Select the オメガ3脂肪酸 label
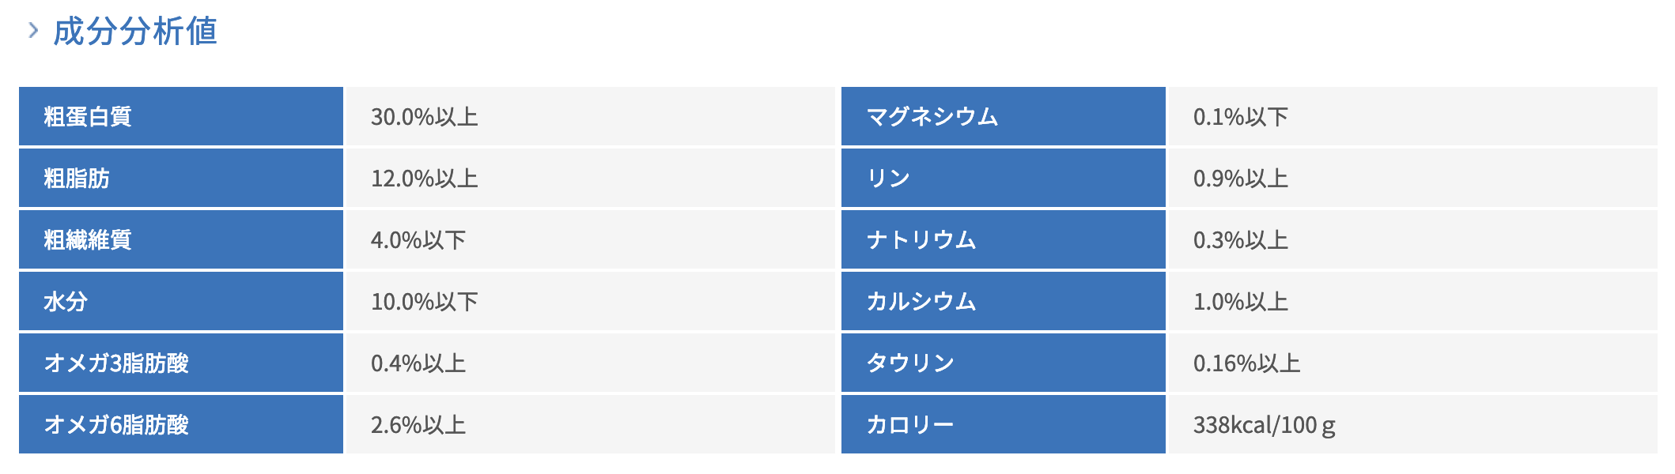The height and width of the screenshot is (474, 1675). click(x=116, y=363)
